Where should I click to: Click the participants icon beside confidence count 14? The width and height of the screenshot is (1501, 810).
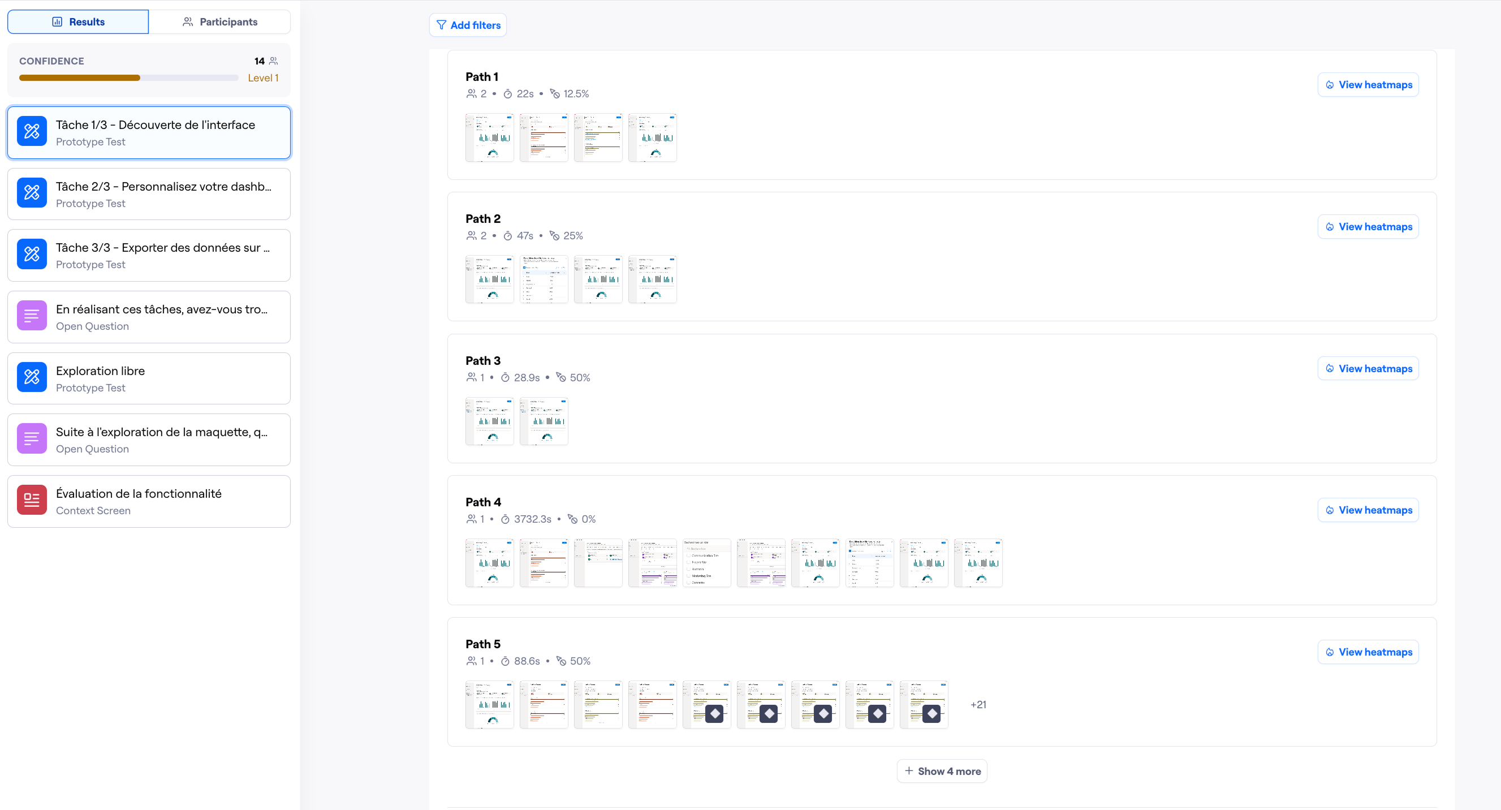pos(273,61)
